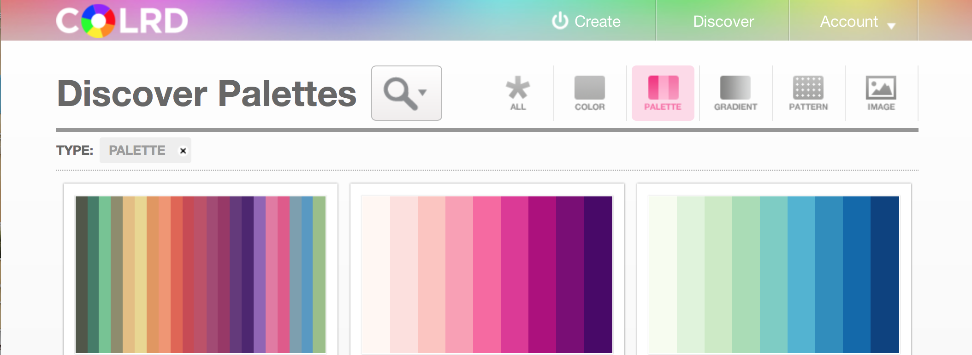Screen dimensions: 972x355
Task: Filter by PATTERN type
Action: click(x=808, y=93)
